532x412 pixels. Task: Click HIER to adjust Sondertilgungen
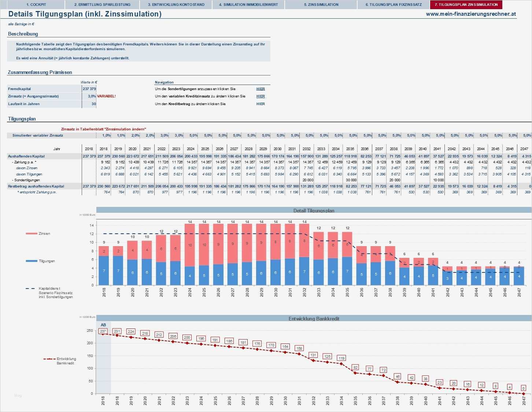click(260, 89)
